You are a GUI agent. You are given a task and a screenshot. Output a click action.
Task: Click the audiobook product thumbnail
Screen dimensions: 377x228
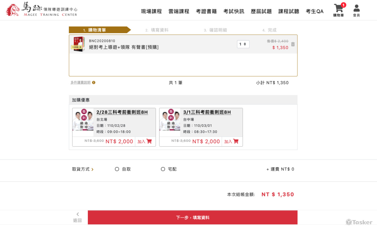[78, 44]
